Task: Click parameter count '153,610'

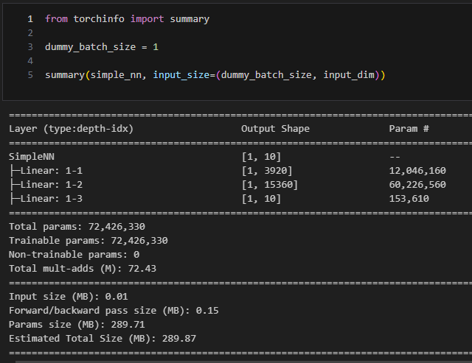Action: [x=409, y=199]
